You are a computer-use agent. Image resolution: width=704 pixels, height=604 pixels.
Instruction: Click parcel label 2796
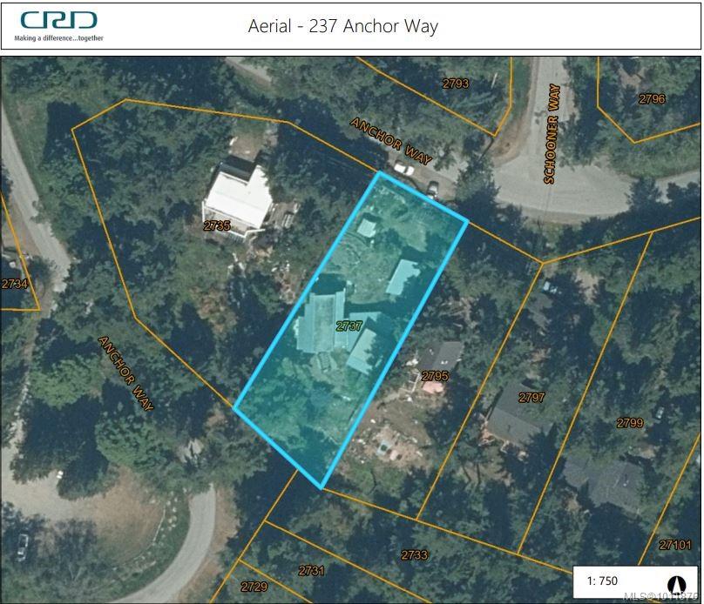[652, 98]
